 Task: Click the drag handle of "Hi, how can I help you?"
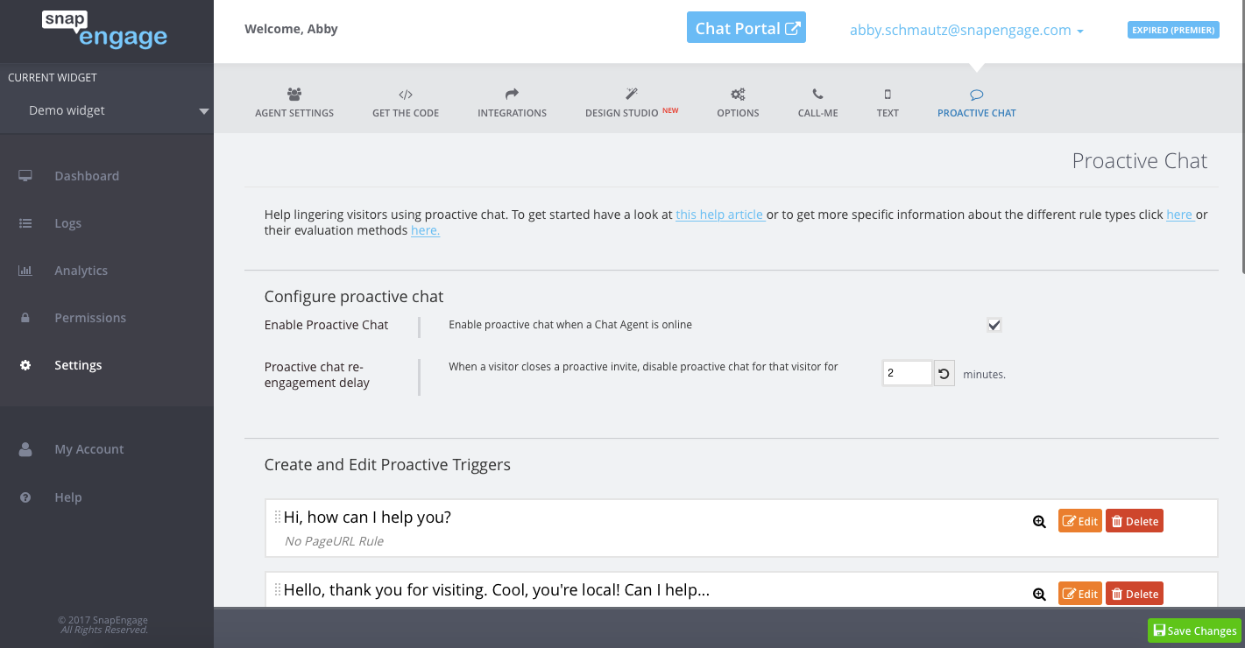click(278, 517)
